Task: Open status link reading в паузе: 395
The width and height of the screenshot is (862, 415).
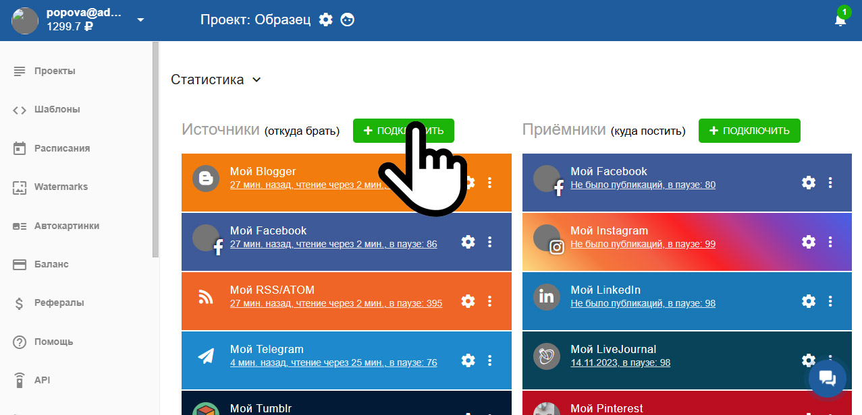Action: pos(336,303)
